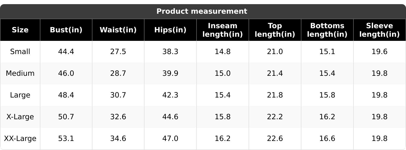Screen dimensions: 406x150
Task: Select the 28.7 waist value for Medium
Action: click(118, 73)
